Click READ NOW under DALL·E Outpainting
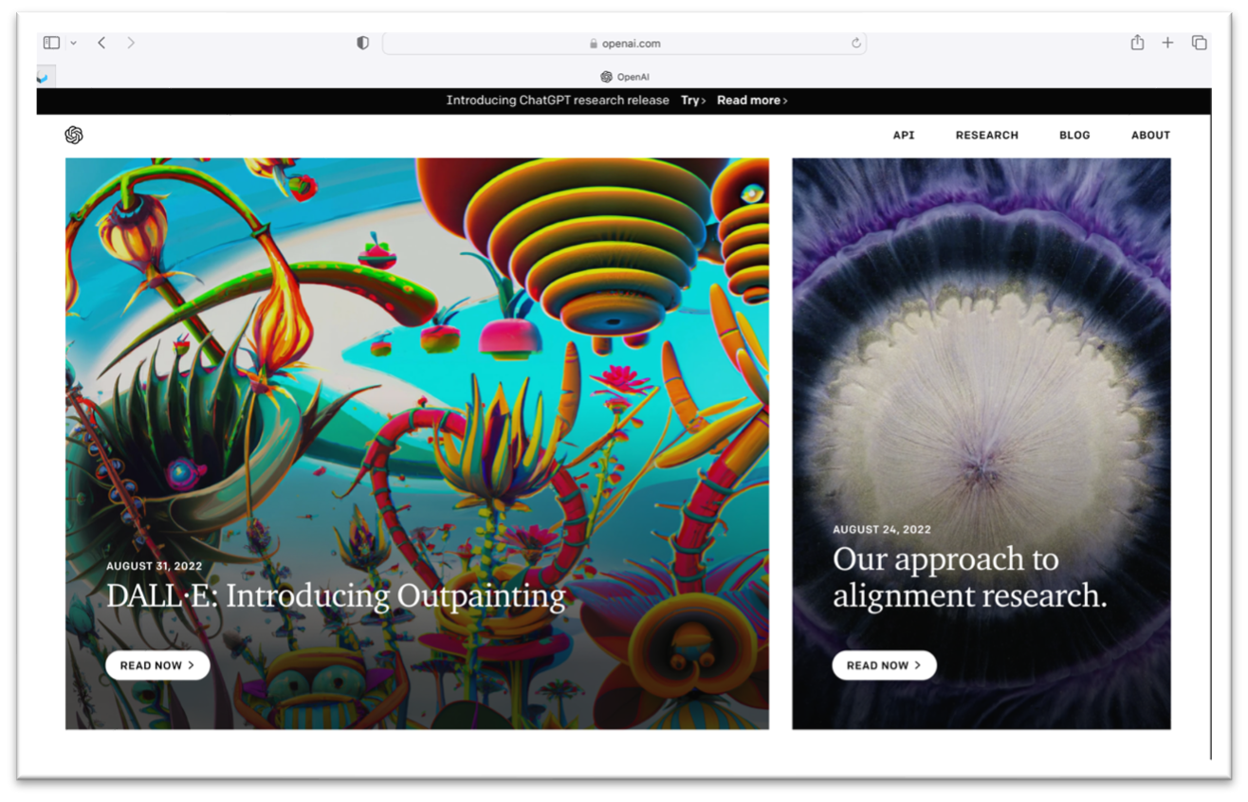 click(x=157, y=665)
